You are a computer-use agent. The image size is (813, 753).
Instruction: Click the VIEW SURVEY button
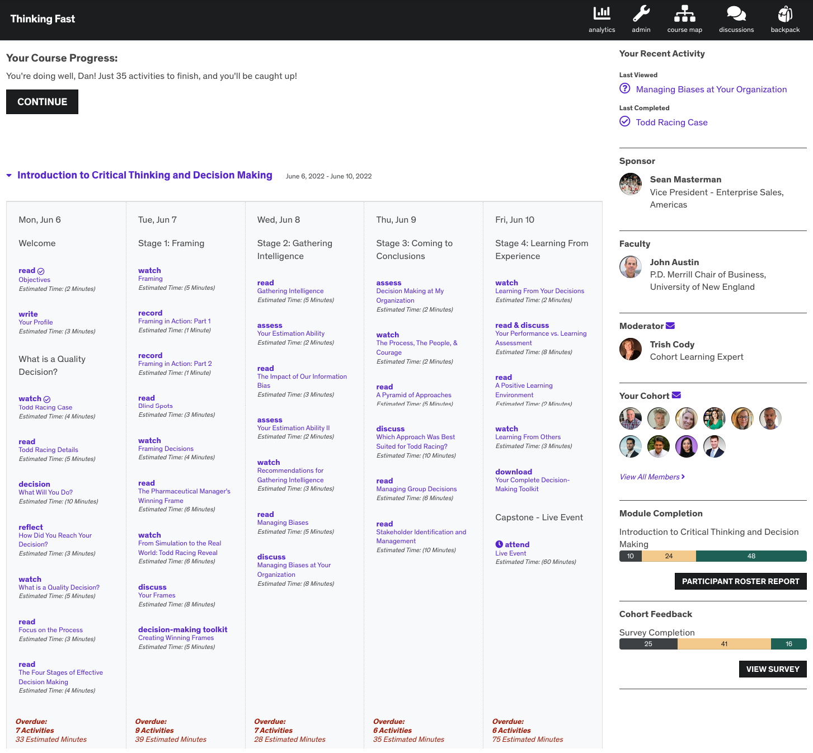773,669
